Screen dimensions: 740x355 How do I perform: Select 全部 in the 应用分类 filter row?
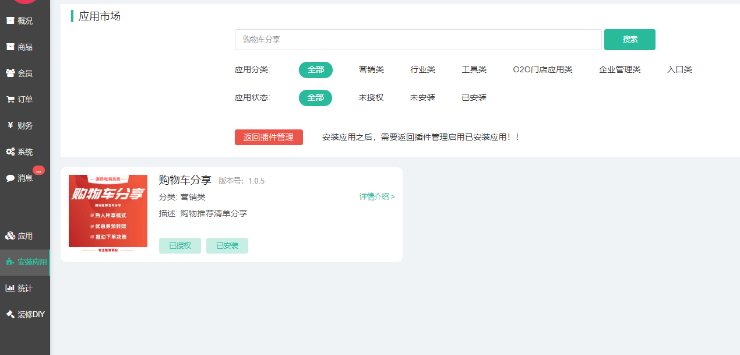(x=315, y=70)
